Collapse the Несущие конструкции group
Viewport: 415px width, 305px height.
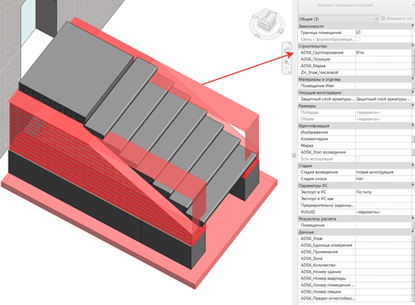[413, 92]
